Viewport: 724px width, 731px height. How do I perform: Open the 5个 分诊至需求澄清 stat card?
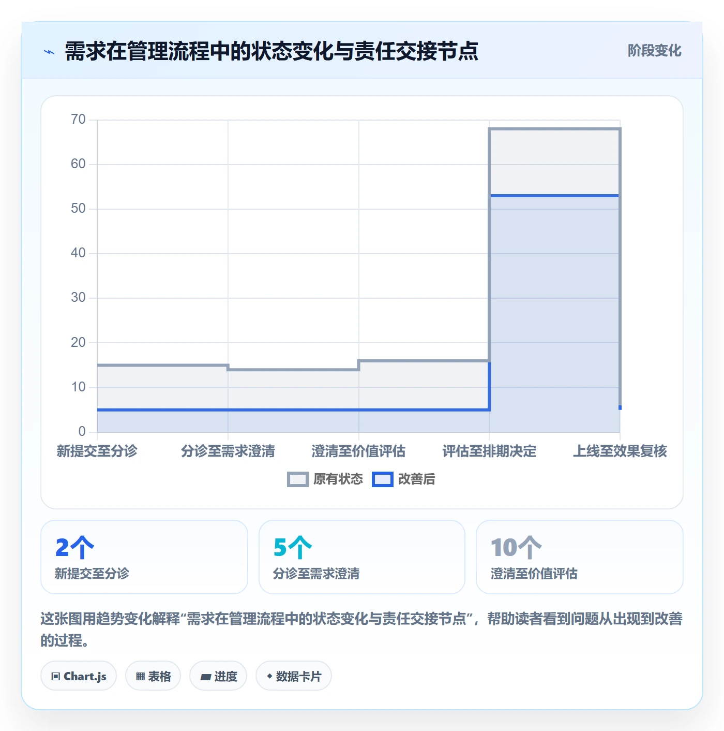coord(362,557)
